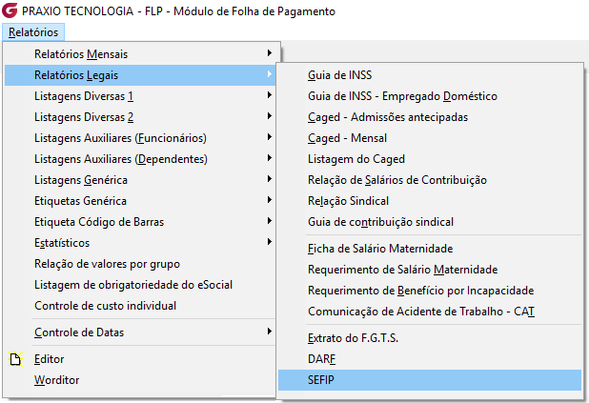The image size is (589, 403).
Task: Open Listagem do Caged
Action: [430, 159]
